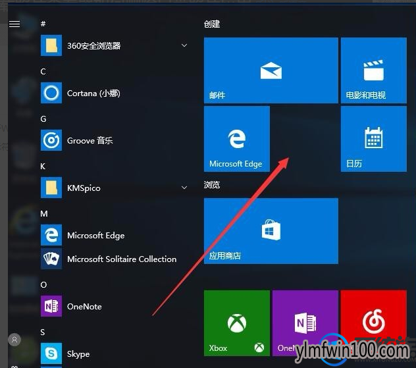Launch Microsoft Solitaire Collection icon

pyautogui.click(x=51, y=259)
